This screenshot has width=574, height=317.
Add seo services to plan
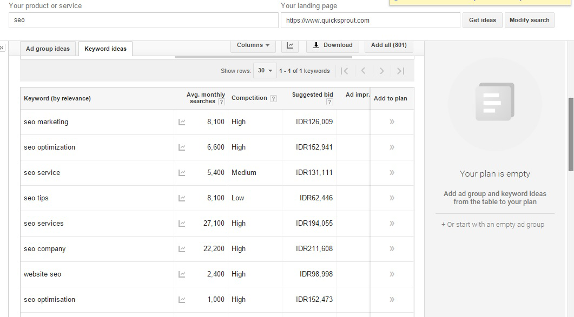[392, 224]
